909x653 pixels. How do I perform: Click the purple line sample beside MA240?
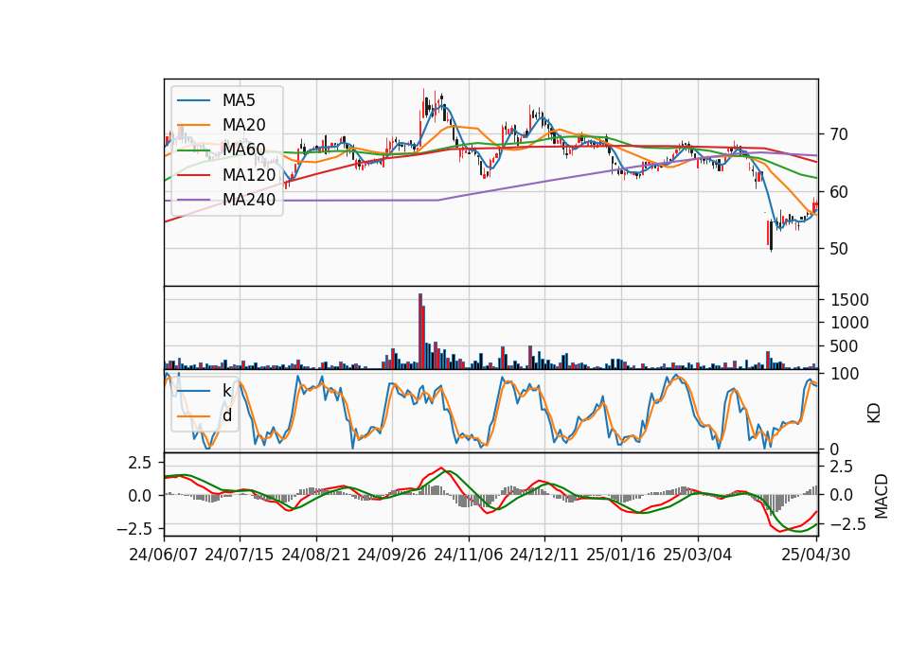pyautogui.click(x=193, y=200)
